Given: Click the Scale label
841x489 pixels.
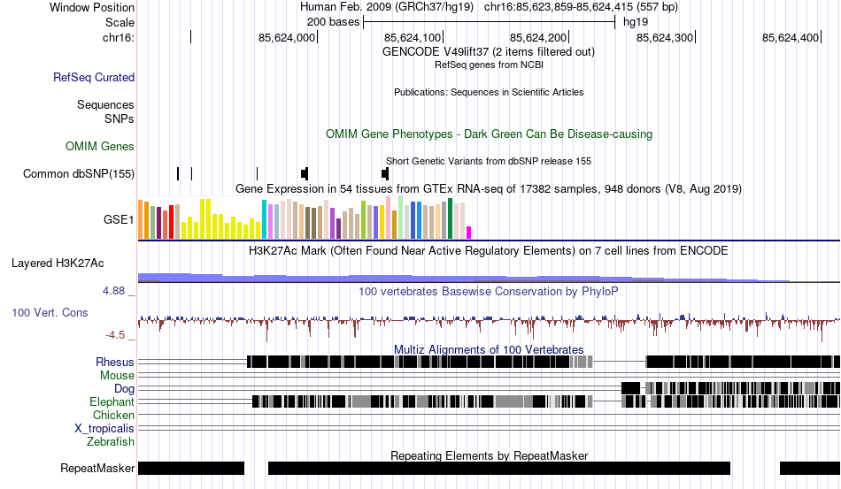Looking at the screenshot, I should [120, 22].
